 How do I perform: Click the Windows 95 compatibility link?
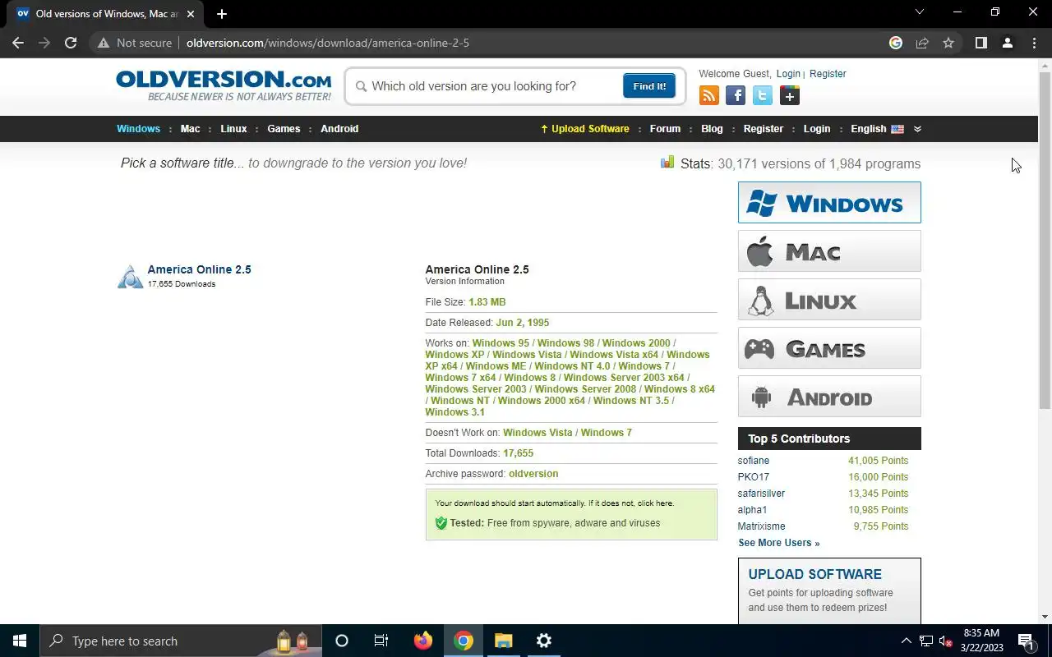click(501, 343)
